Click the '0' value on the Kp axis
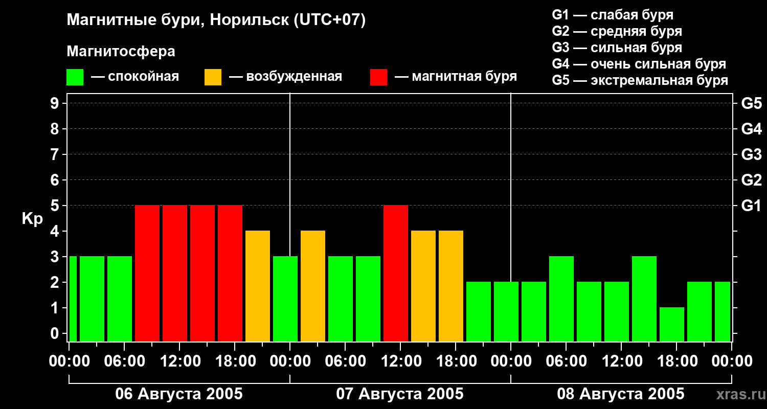This screenshot has height=409, width=767. tap(56, 333)
